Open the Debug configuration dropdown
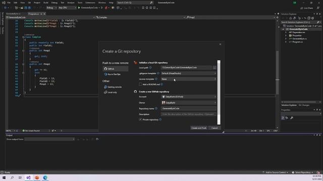This screenshot has height=181, width=323. coord(51,8)
